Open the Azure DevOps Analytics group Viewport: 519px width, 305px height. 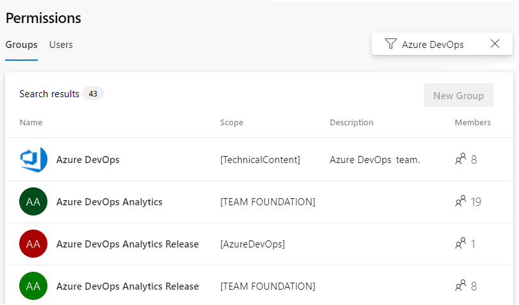click(x=109, y=202)
